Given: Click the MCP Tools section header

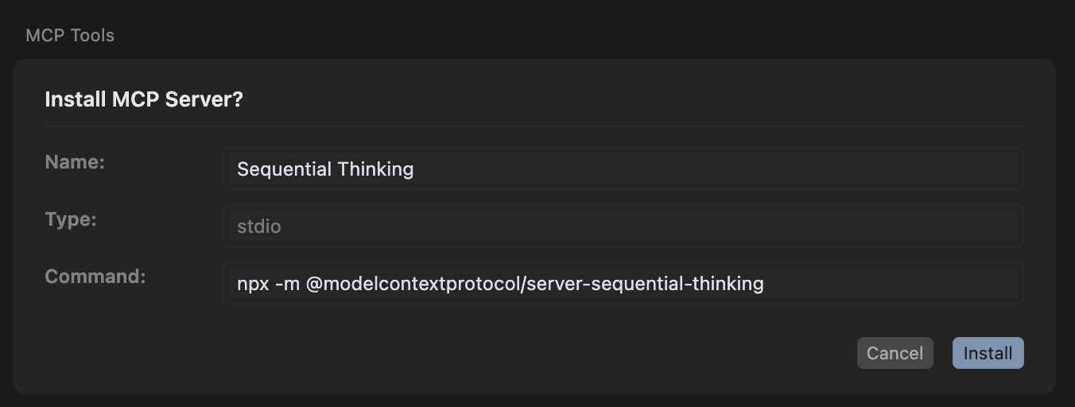Looking at the screenshot, I should pyautogui.click(x=70, y=36).
